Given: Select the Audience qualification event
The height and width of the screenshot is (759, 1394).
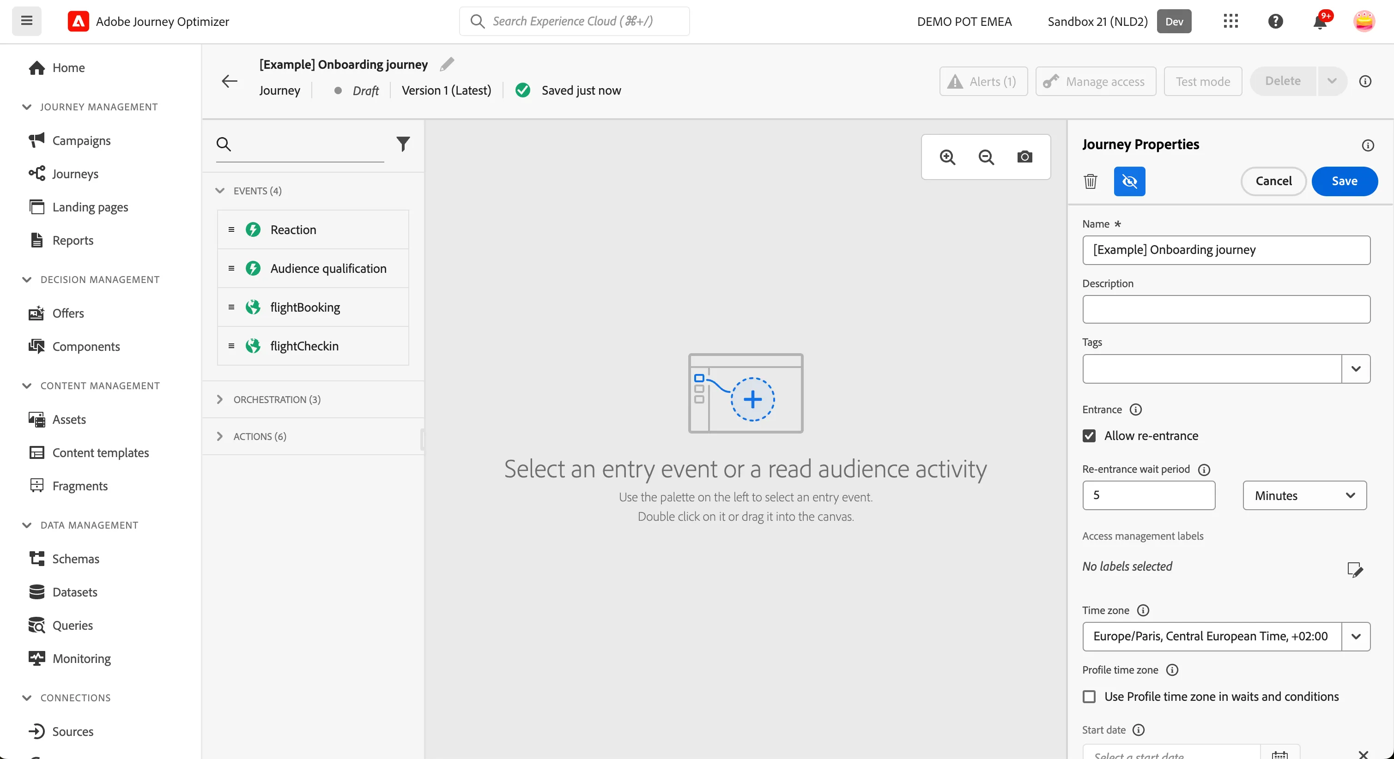Looking at the screenshot, I should point(313,268).
